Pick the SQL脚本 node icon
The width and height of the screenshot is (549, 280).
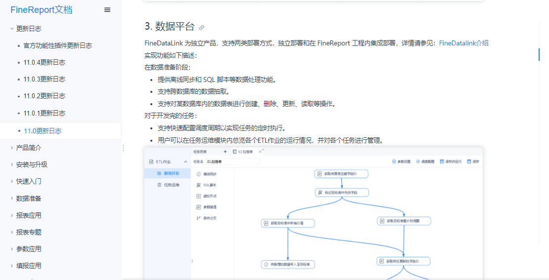pyautogui.click(x=198, y=185)
